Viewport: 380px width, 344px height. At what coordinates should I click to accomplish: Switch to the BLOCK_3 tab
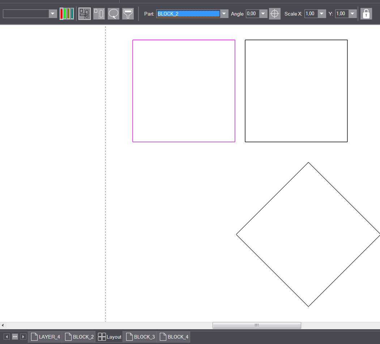[140, 337]
